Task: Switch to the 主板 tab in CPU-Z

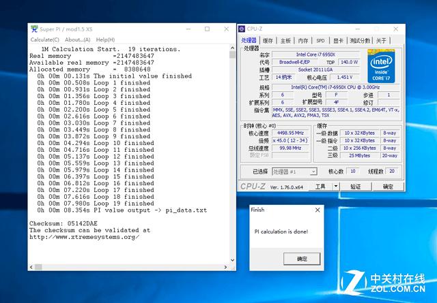Action: coord(285,41)
